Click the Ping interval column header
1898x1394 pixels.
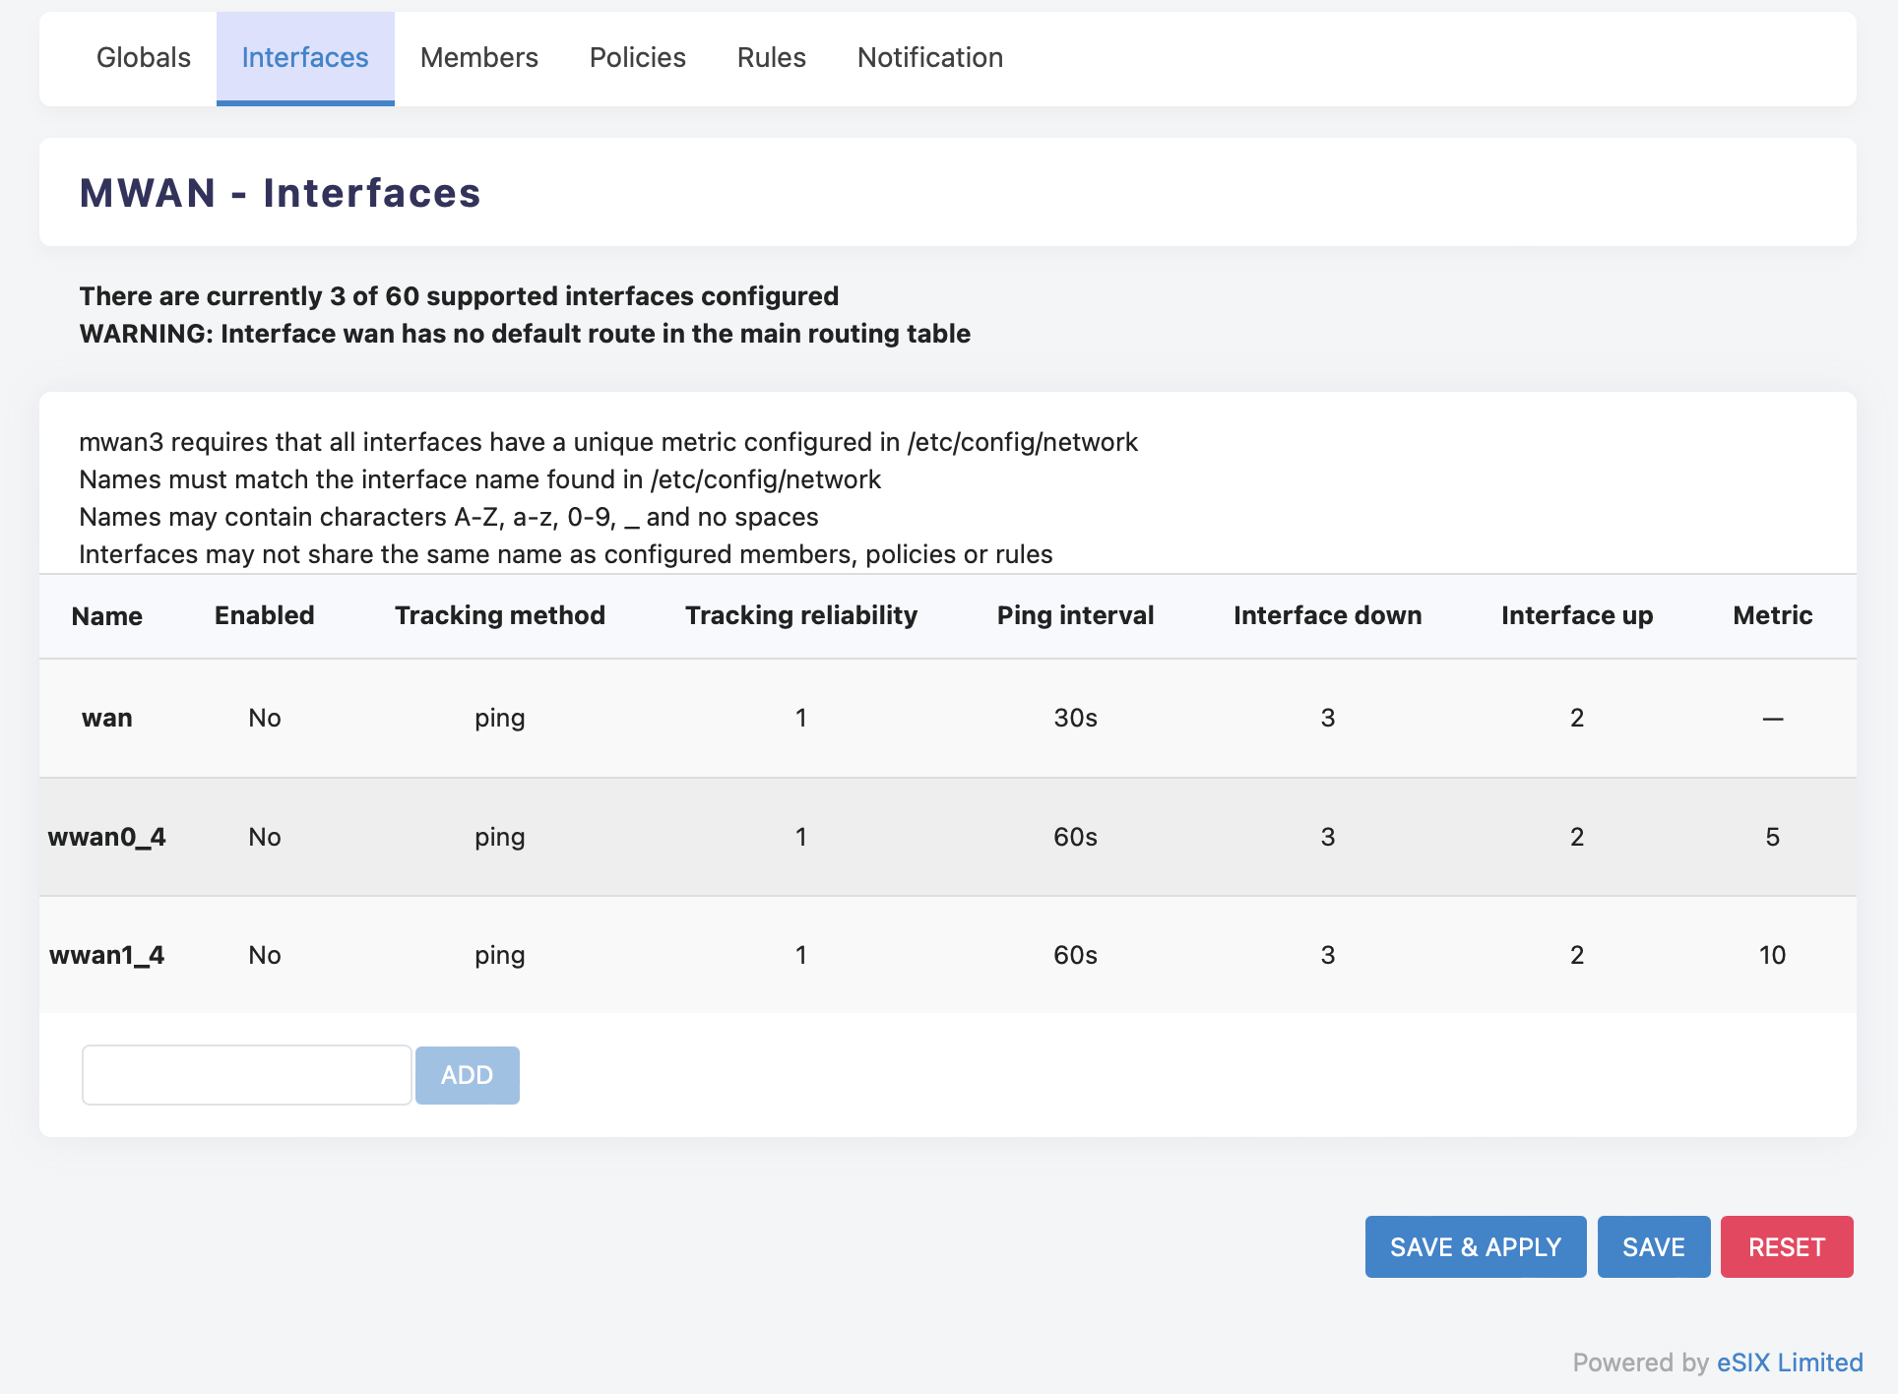pos(1075,615)
